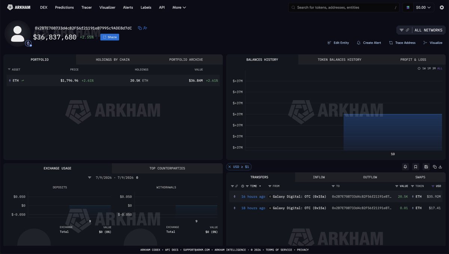Switch to Token Balances History tab

pyautogui.click(x=339, y=59)
